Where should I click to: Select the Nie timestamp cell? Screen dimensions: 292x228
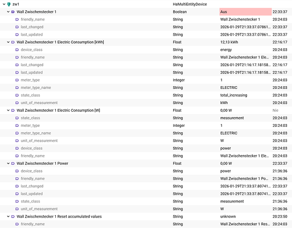pyautogui.click(x=275, y=110)
